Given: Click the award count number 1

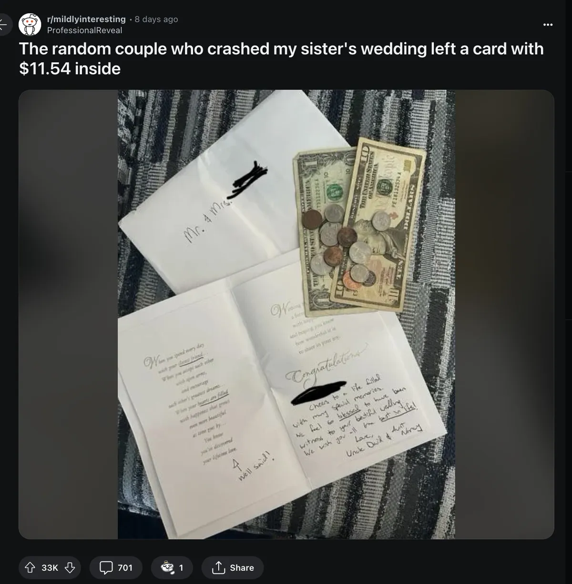Looking at the screenshot, I should pos(181,568).
